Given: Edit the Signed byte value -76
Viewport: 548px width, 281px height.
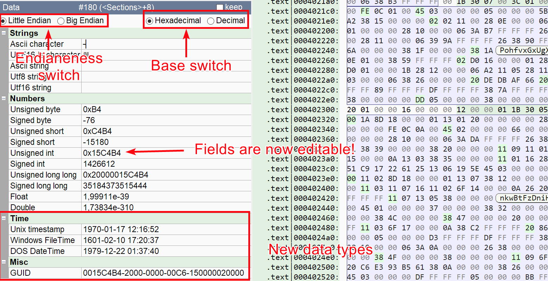Looking at the screenshot, I should (x=166, y=120).
